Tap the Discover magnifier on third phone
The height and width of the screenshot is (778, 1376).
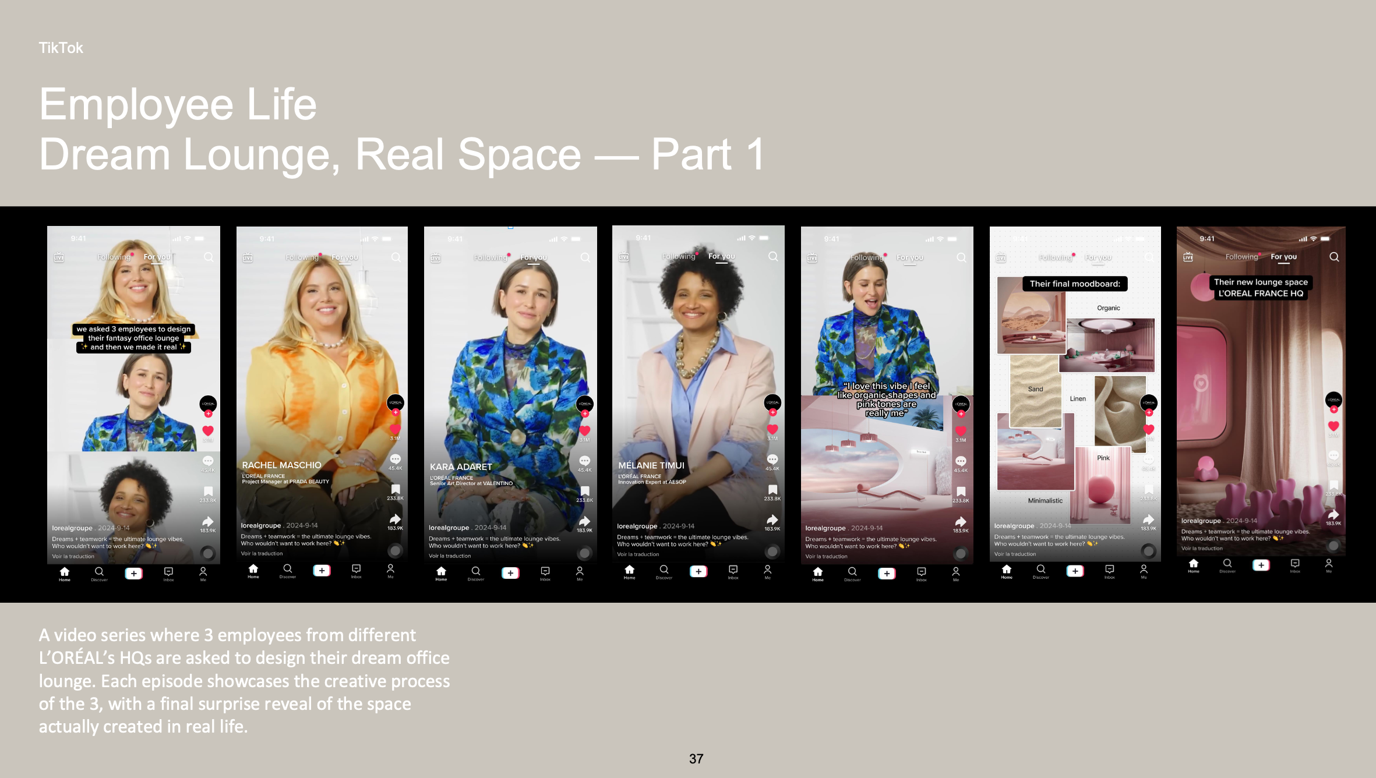click(475, 571)
